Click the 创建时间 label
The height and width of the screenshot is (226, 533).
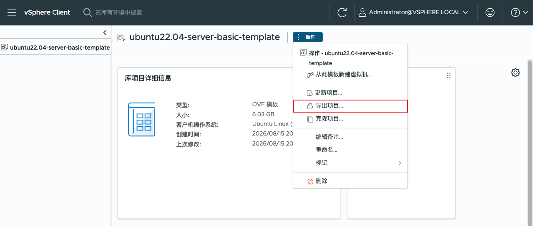[x=189, y=134]
